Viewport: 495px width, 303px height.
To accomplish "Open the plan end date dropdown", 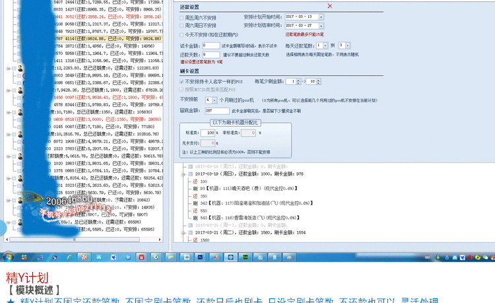I will pyautogui.click(x=321, y=26).
